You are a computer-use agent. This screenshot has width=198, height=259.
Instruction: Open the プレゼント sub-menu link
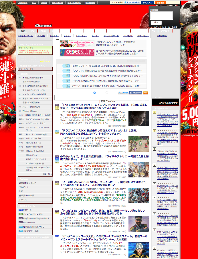128,36
